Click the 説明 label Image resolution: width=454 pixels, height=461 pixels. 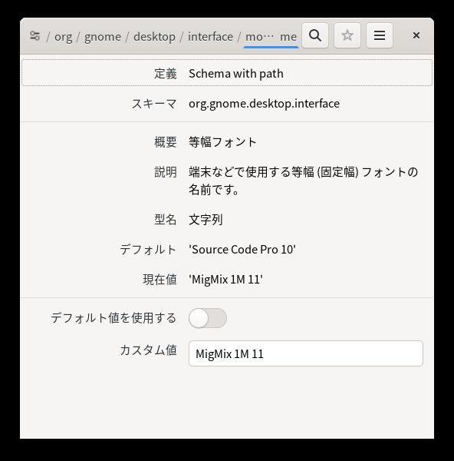point(165,172)
